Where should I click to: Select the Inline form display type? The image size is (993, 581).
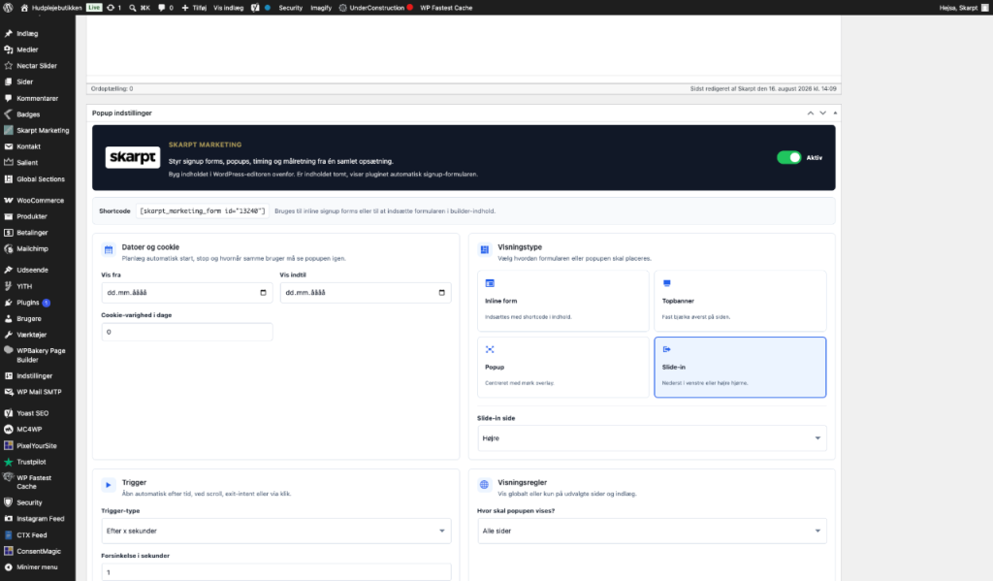563,301
